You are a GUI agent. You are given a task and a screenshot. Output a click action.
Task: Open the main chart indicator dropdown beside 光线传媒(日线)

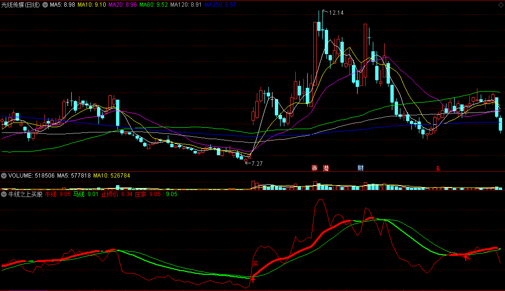[45, 5]
